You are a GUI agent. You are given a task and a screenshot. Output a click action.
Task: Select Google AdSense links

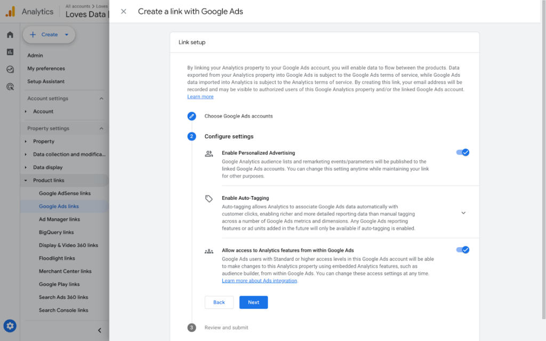pyautogui.click(x=65, y=193)
